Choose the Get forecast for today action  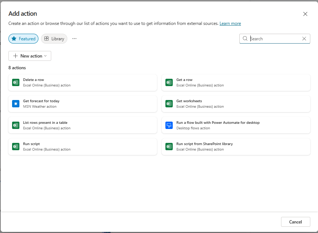pyautogui.click(x=83, y=104)
